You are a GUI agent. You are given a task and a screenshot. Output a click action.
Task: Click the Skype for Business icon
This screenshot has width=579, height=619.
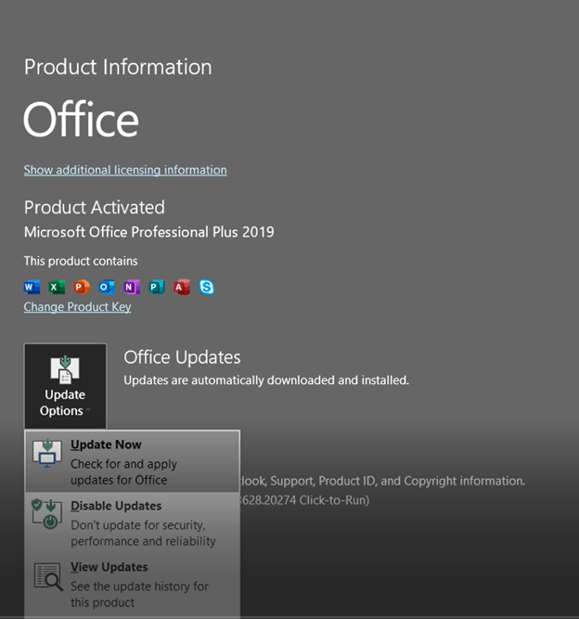click(206, 287)
